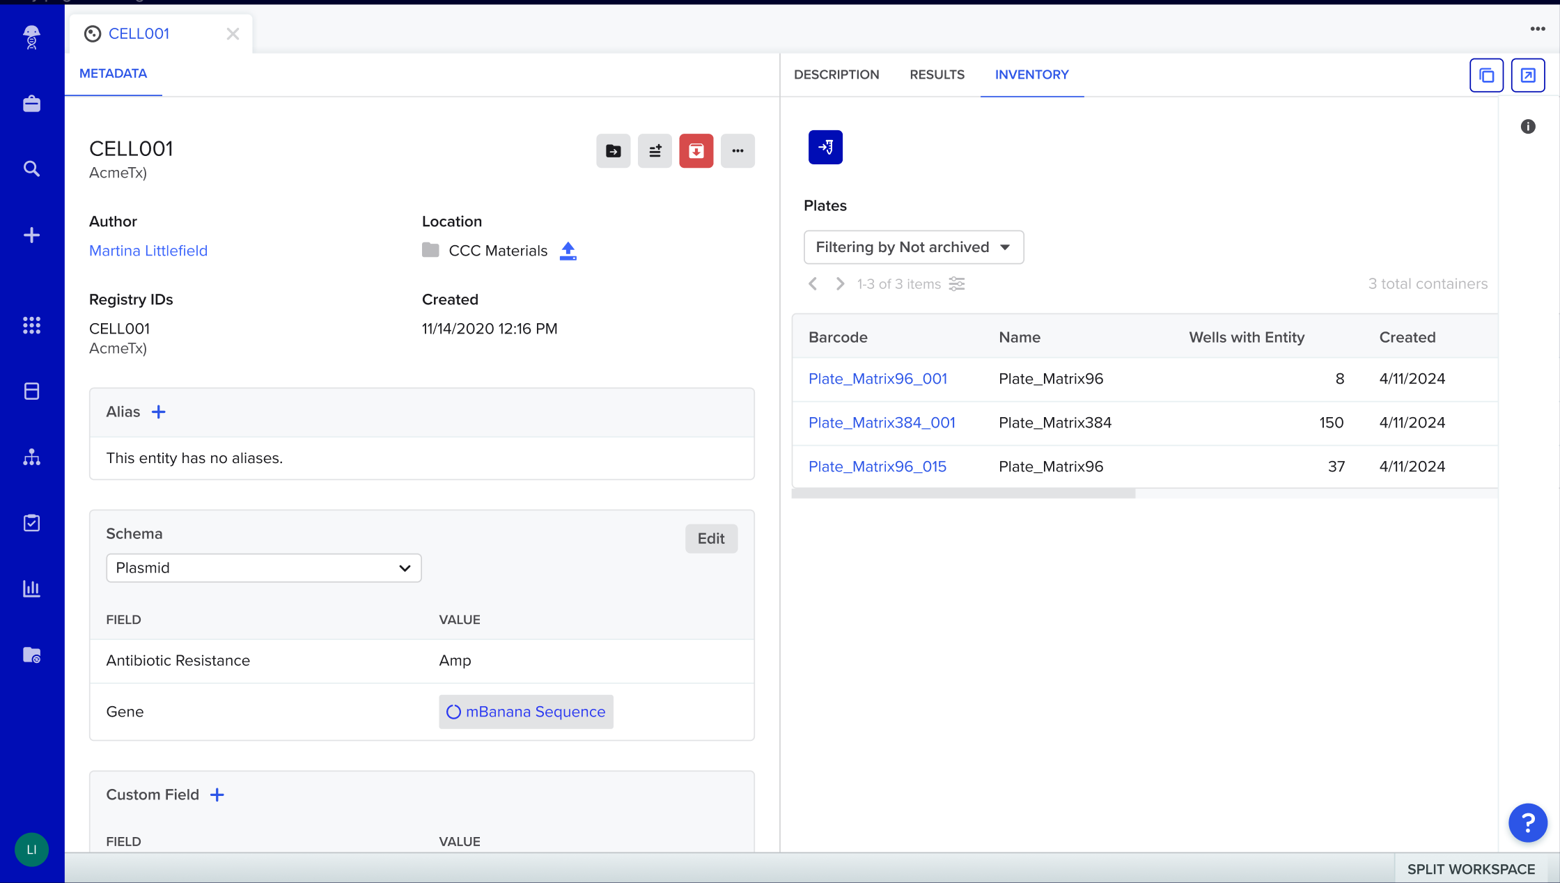Click the Create plus icon in sidebar

[31, 235]
